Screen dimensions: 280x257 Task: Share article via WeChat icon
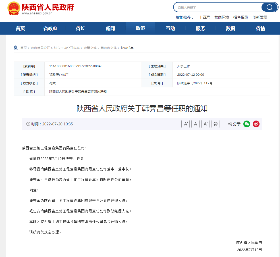247,124
